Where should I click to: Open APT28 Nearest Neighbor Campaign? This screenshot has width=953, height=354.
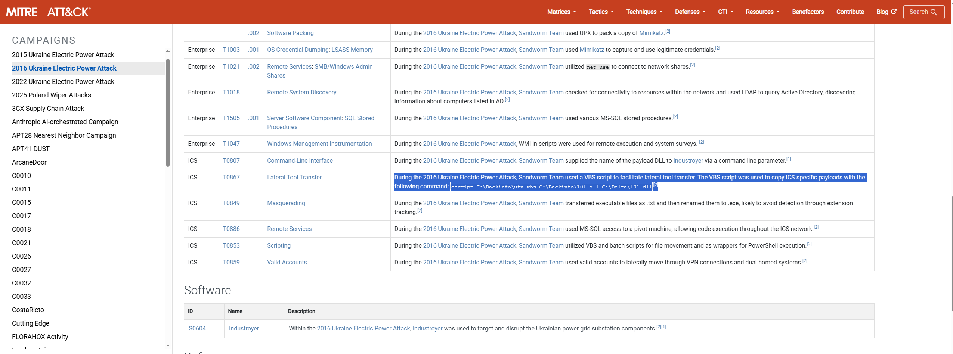(64, 135)
